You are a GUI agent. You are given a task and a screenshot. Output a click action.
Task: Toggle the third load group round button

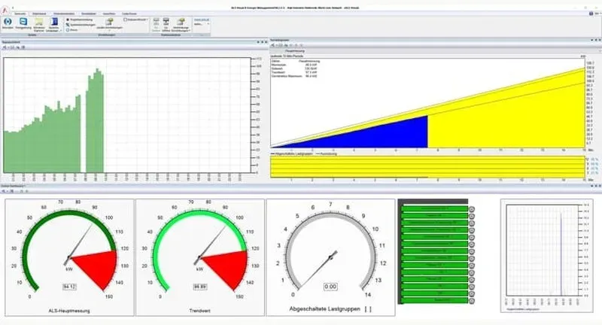point(472,223)
